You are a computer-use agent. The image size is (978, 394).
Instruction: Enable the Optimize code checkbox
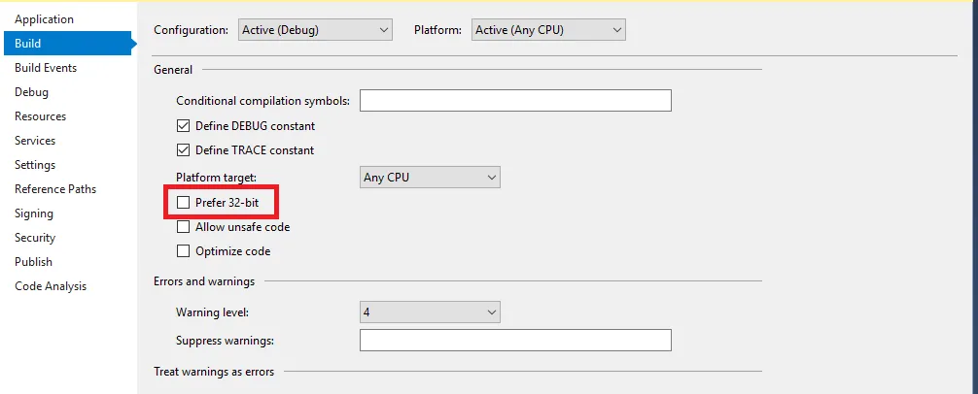pos(183,251)
